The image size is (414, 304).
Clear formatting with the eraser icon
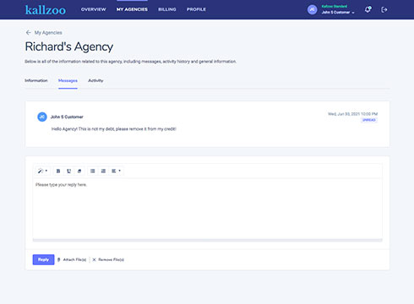[x=79, y=171]
